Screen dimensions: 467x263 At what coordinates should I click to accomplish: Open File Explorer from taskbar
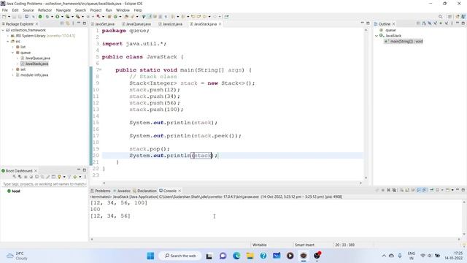(x=250, y=256)
